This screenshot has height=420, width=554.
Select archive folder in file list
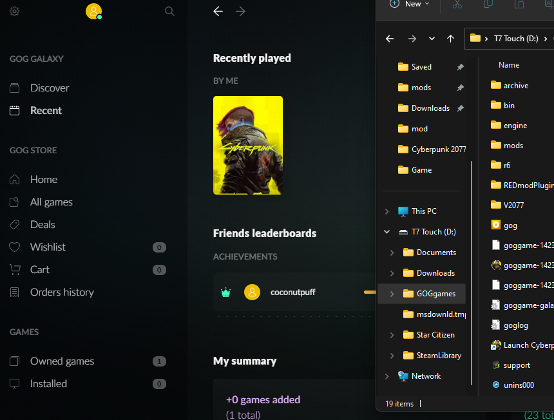tap(510, 86)
